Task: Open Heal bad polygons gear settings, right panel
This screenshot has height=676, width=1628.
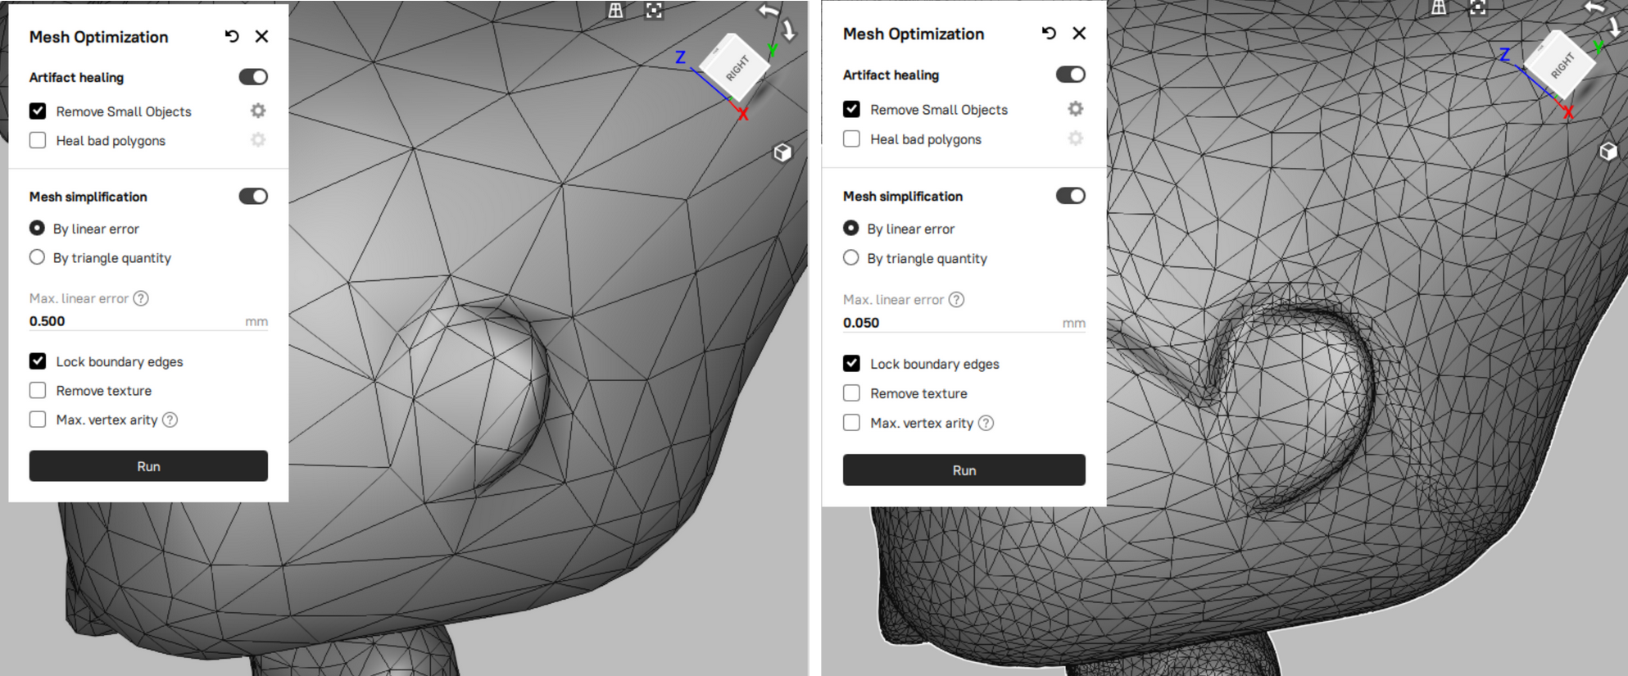Action: 1076,138
